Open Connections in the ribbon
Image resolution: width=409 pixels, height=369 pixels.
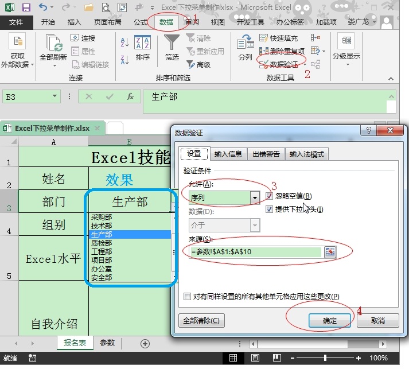tap(83, 38)
